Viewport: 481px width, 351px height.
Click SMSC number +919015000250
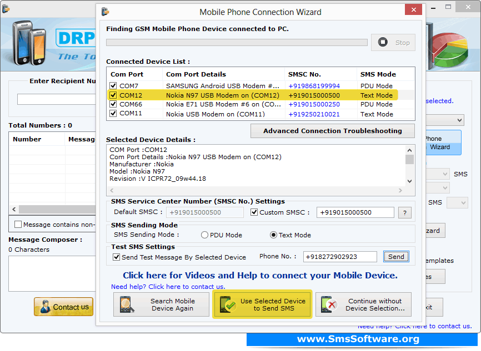click(314, 104)
